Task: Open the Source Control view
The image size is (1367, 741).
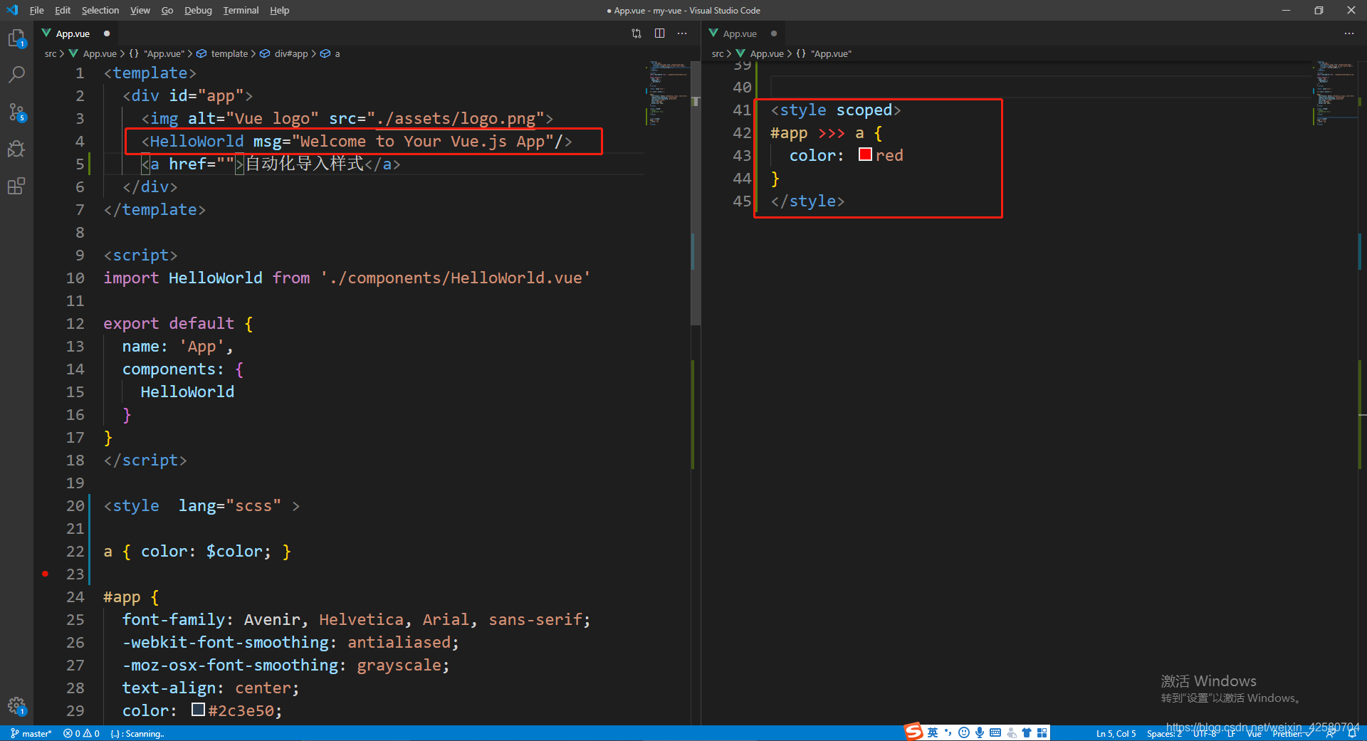Action: [x=16, y=112]
